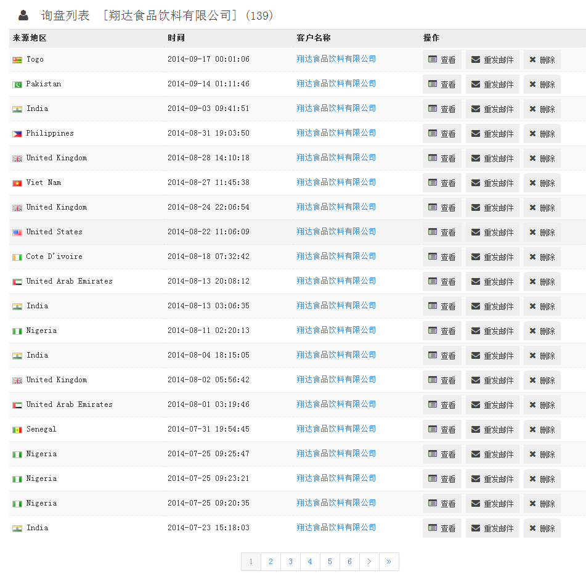Screen dimensions: 586x574
Task: Delete the Senegal inquiry
Action: coord(542,430)
